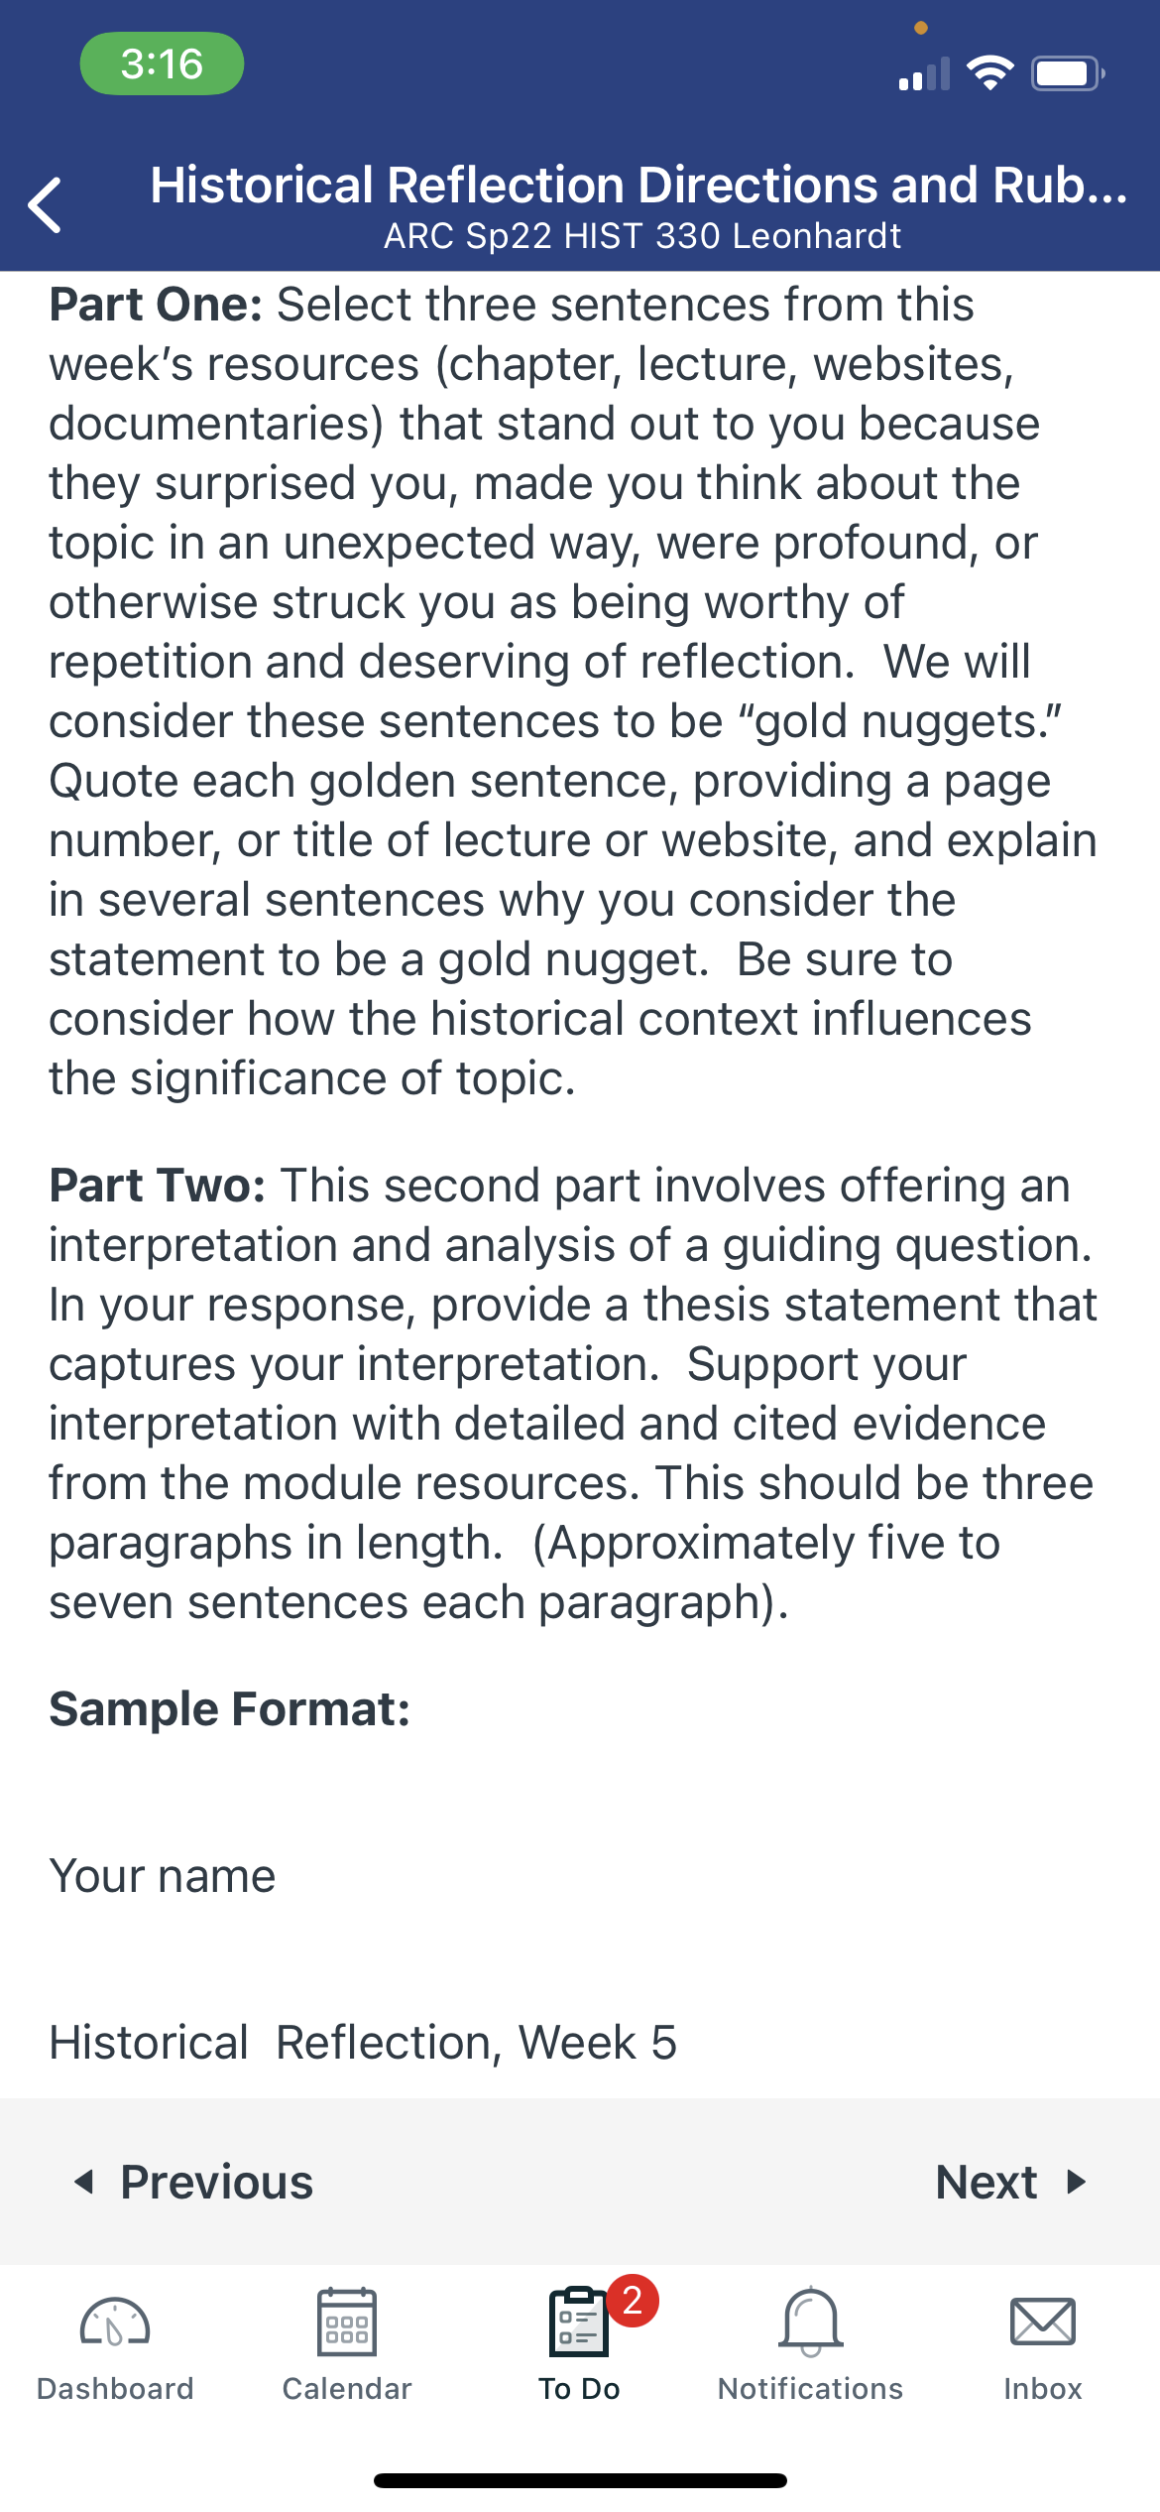Tap the Notifications bell icon
The width and height of the screenshot is (1160, 2512).
[x=811, y=2322]
